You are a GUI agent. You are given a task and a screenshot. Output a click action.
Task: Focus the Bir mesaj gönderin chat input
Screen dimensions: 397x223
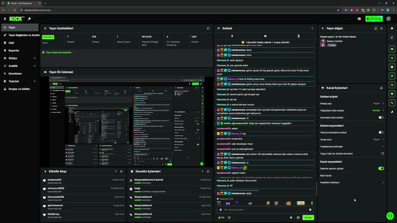point(265,210)
